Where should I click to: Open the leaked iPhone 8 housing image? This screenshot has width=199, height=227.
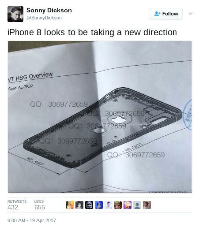(x=100, y=117)
